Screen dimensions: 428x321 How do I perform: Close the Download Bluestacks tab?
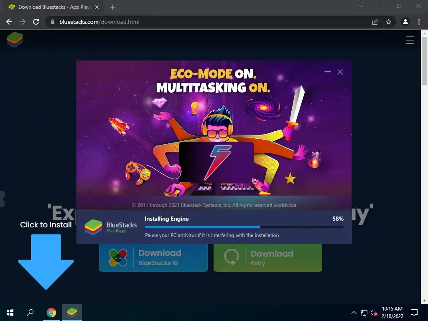tap(97, 7)
